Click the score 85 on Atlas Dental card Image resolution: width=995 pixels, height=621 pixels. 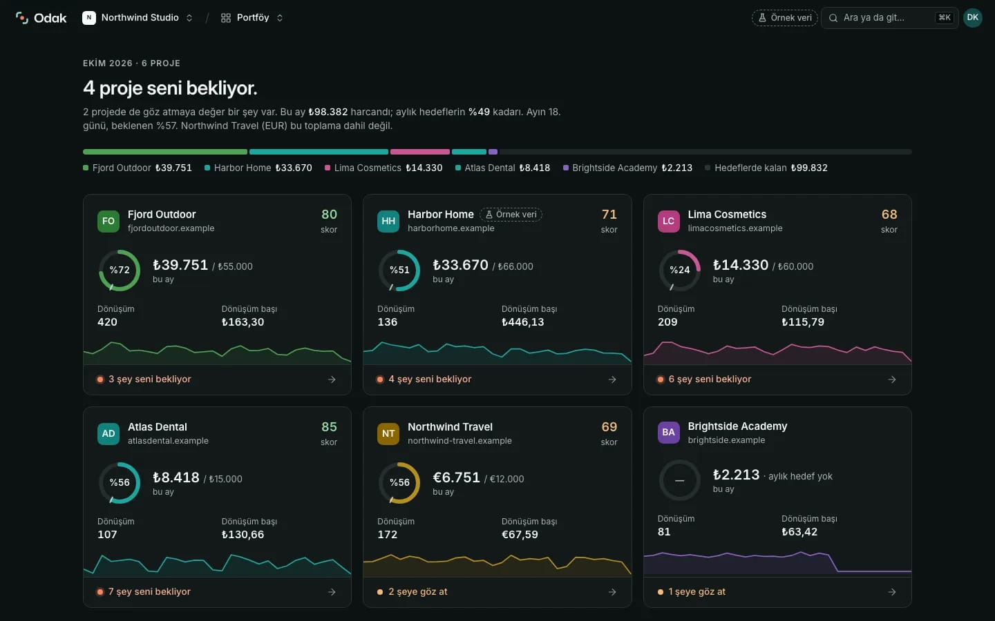point(329,427)
